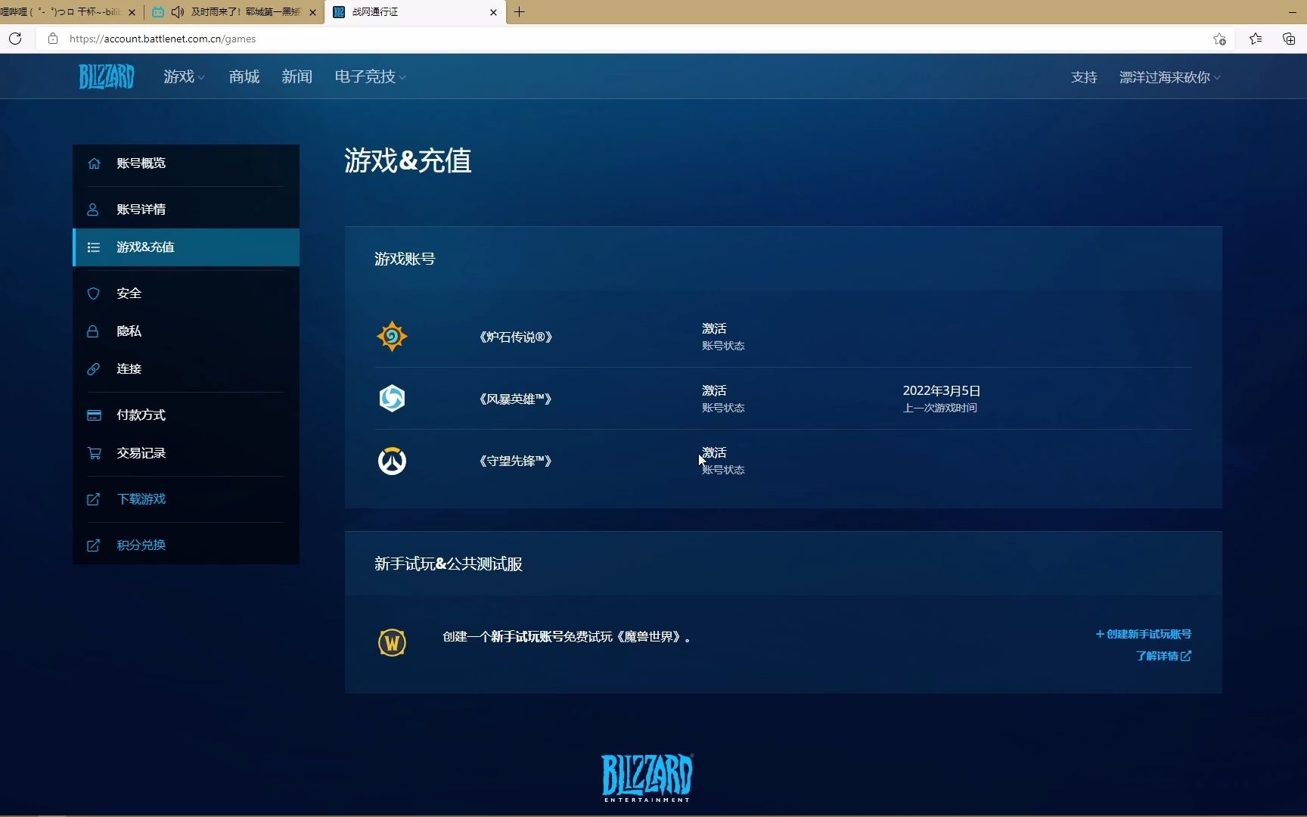Click the Overwatch game icon
Screen dimensions: 1307x817
(392, 461)
